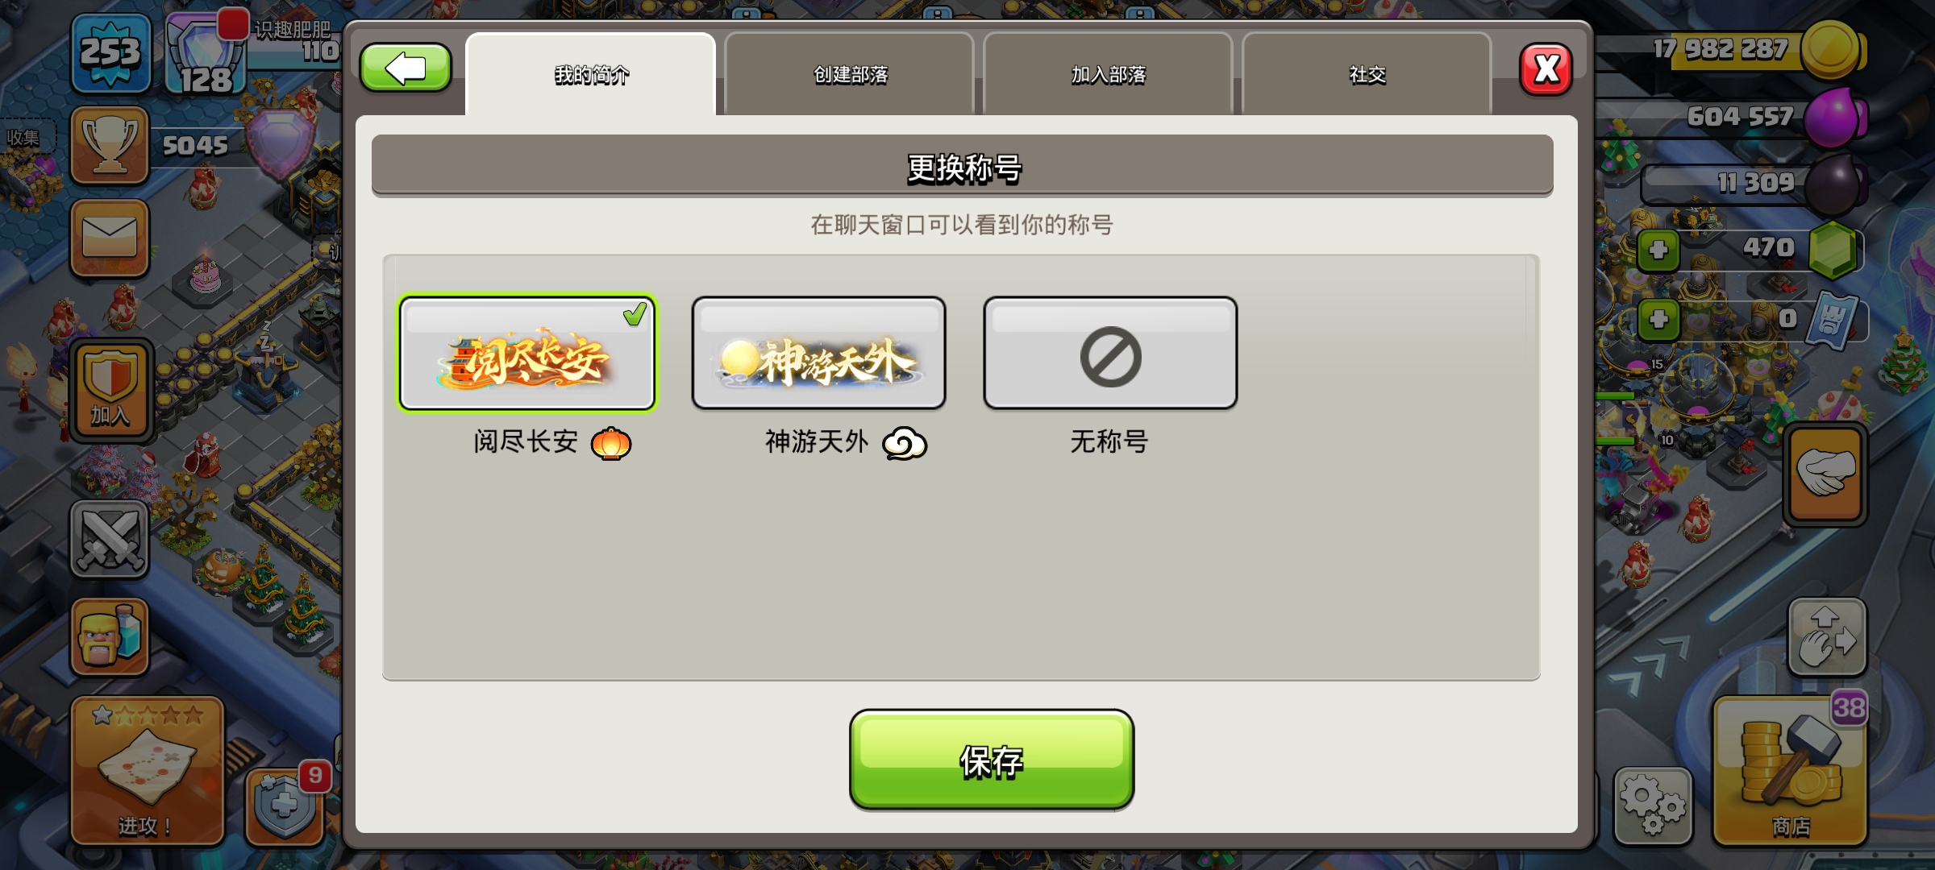Select the 阅尽长安 title option

click(x=527, y=353)
